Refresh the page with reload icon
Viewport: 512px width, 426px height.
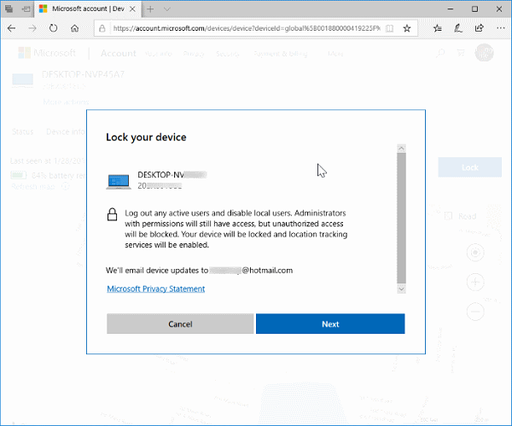[x=53, y=28]
